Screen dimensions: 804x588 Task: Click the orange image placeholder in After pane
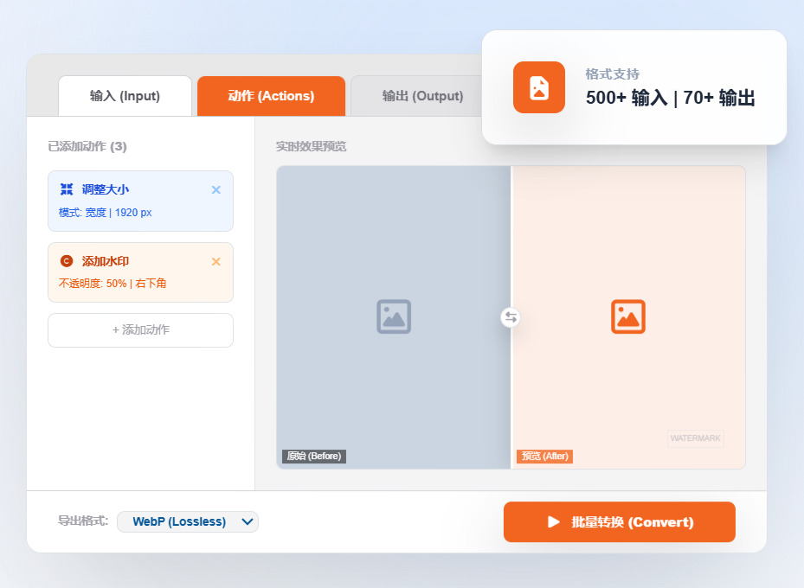point(628,316)
